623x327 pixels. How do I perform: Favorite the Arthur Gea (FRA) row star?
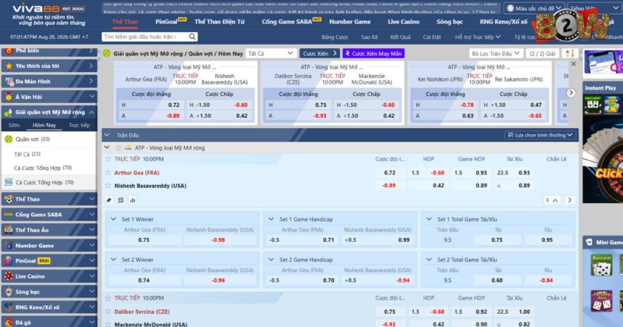[108, 173]
